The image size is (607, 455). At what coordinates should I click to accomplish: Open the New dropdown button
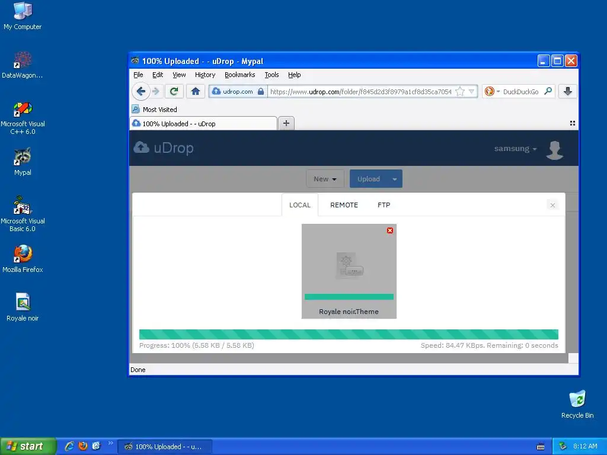[325, 179]
